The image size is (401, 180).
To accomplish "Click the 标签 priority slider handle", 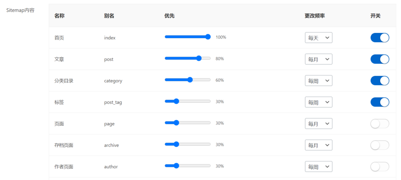I will (176, 101).
